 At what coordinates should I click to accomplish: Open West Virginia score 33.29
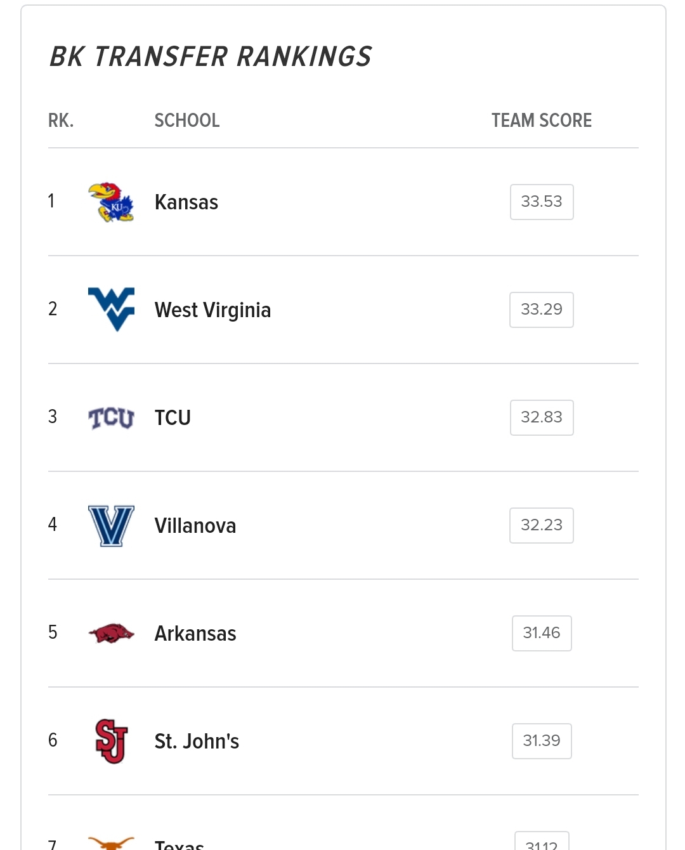coord(542,310)
